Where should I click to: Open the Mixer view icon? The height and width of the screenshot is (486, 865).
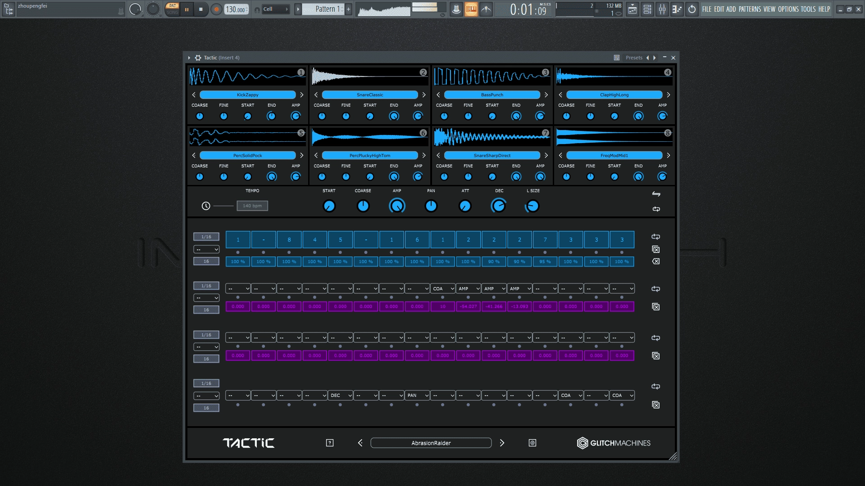pos(662,9)
